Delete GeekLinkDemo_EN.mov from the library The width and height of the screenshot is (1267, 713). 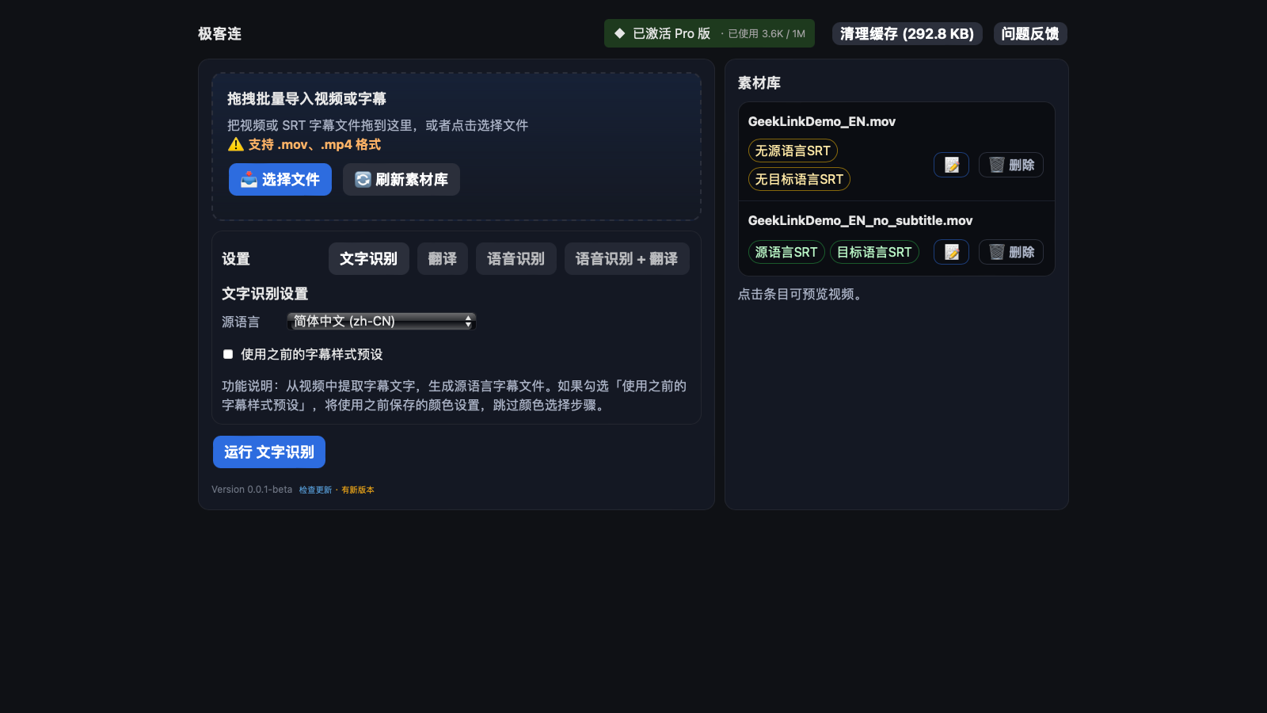point(1011,165)
